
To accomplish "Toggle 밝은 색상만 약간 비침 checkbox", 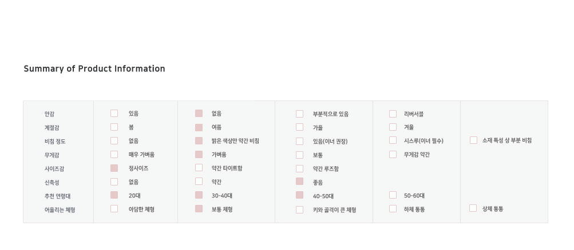I will tap(199, 141).
